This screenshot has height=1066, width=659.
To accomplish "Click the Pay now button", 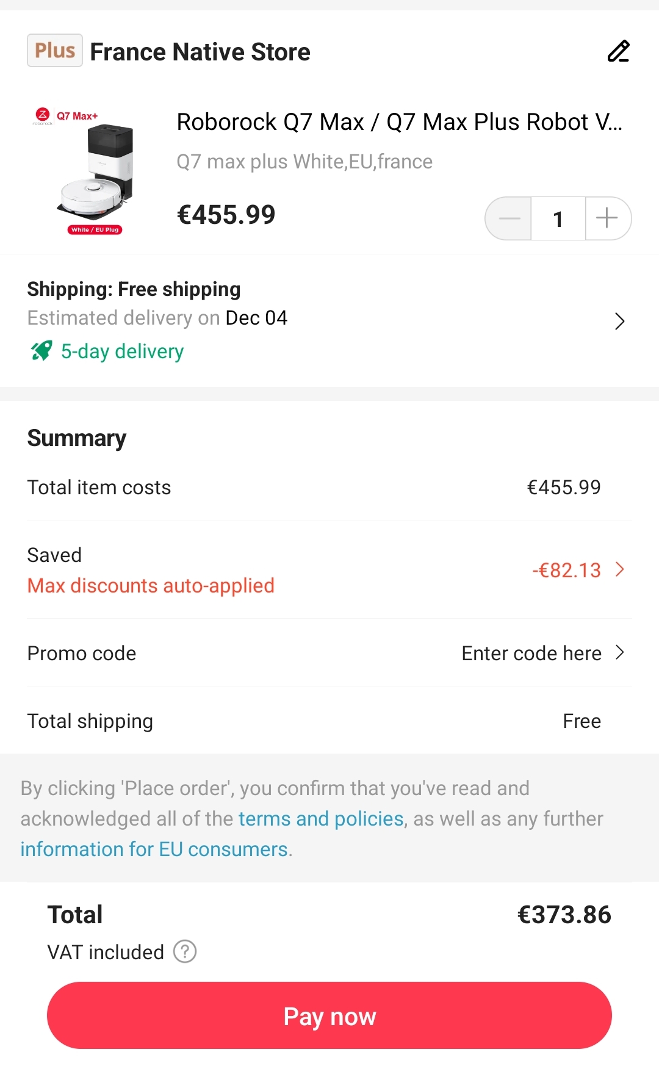I will [x=329, y=1015].
